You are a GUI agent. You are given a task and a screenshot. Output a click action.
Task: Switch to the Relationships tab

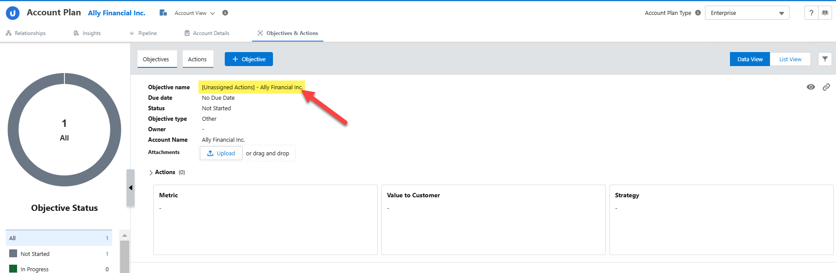click(26, 33)
